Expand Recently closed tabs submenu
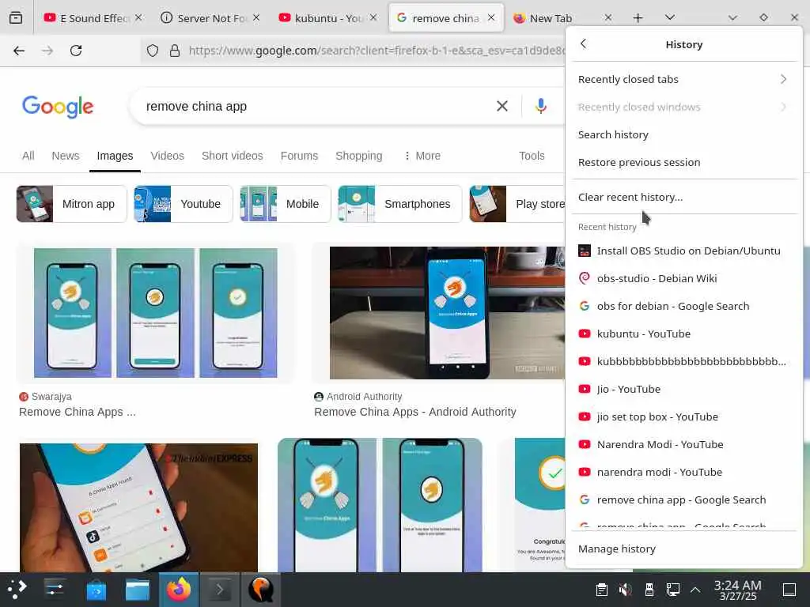 (x=684, y=80)
